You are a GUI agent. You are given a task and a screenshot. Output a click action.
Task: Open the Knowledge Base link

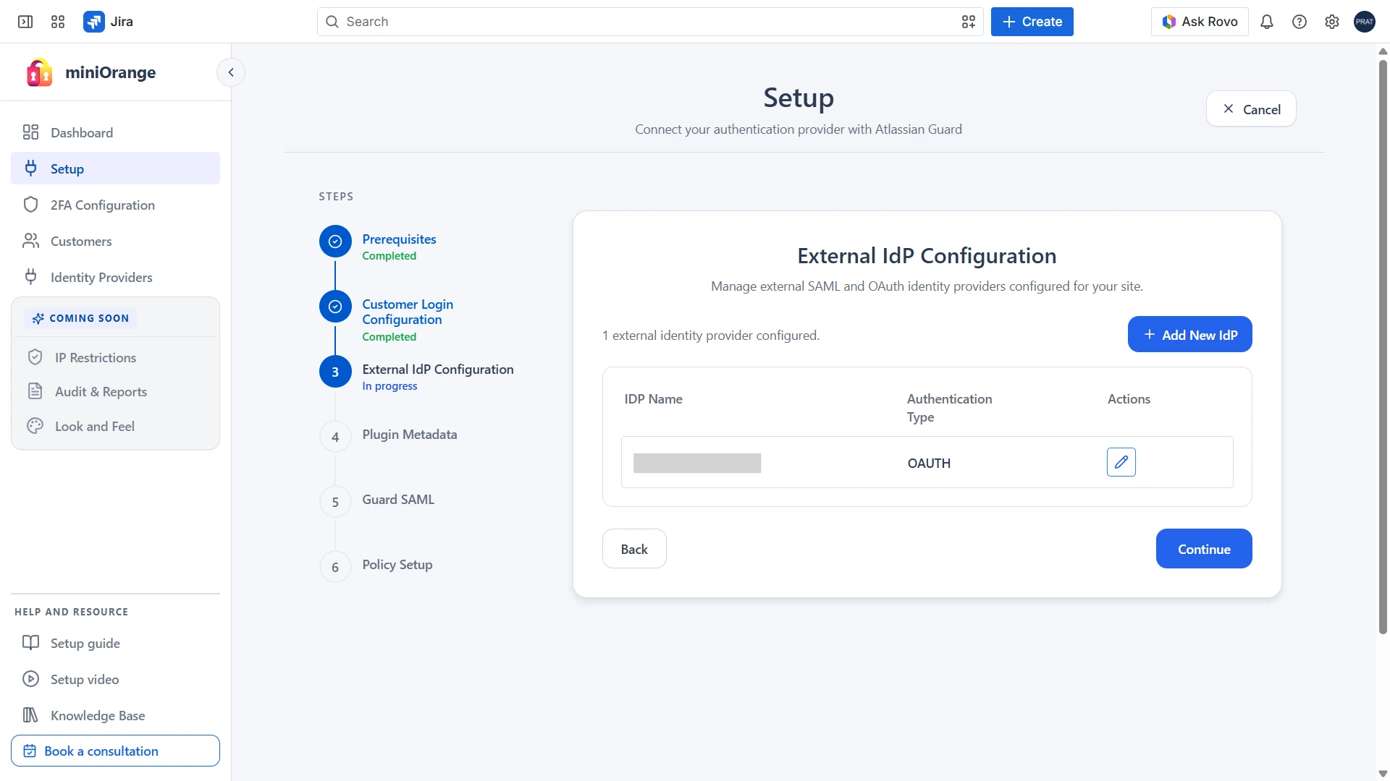(115, 715)
